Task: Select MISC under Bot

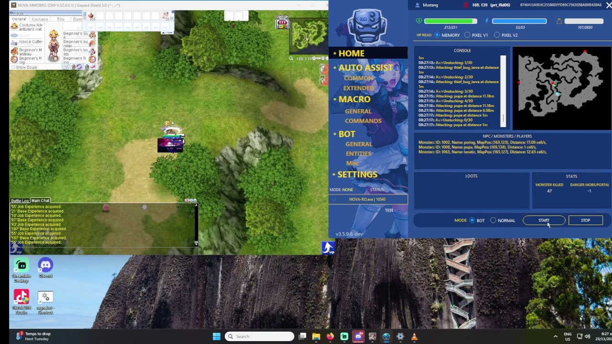Action: (352, 163)
